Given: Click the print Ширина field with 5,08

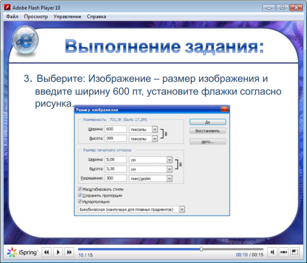Looking at the screenshot, I should click(x=116, y=159).
